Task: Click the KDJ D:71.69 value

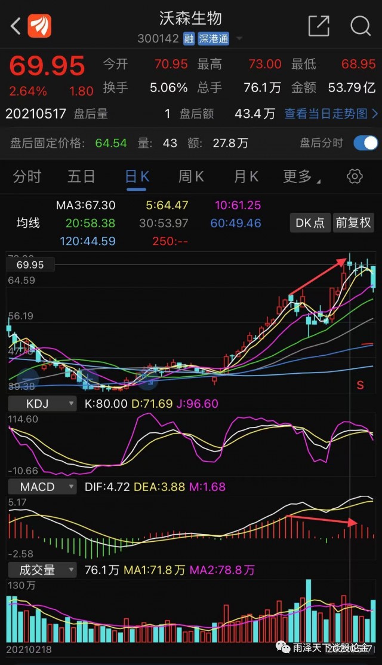Action: tap(152, 403)
